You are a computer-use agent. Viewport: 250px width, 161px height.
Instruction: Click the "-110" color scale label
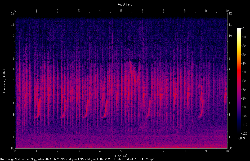point(244,125)
